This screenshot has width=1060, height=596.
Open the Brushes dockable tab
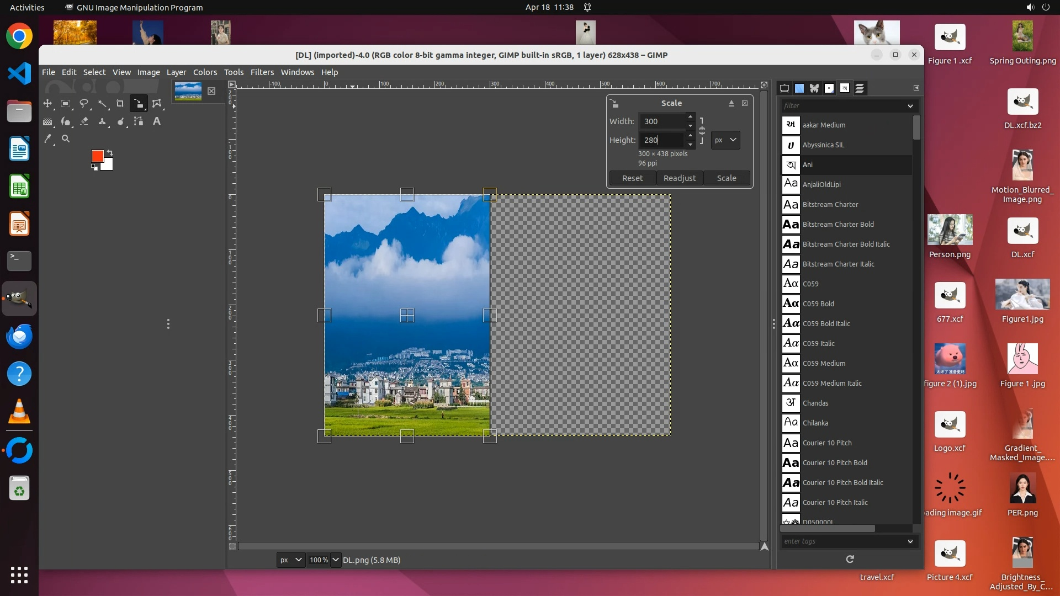(x=829, y=88)
